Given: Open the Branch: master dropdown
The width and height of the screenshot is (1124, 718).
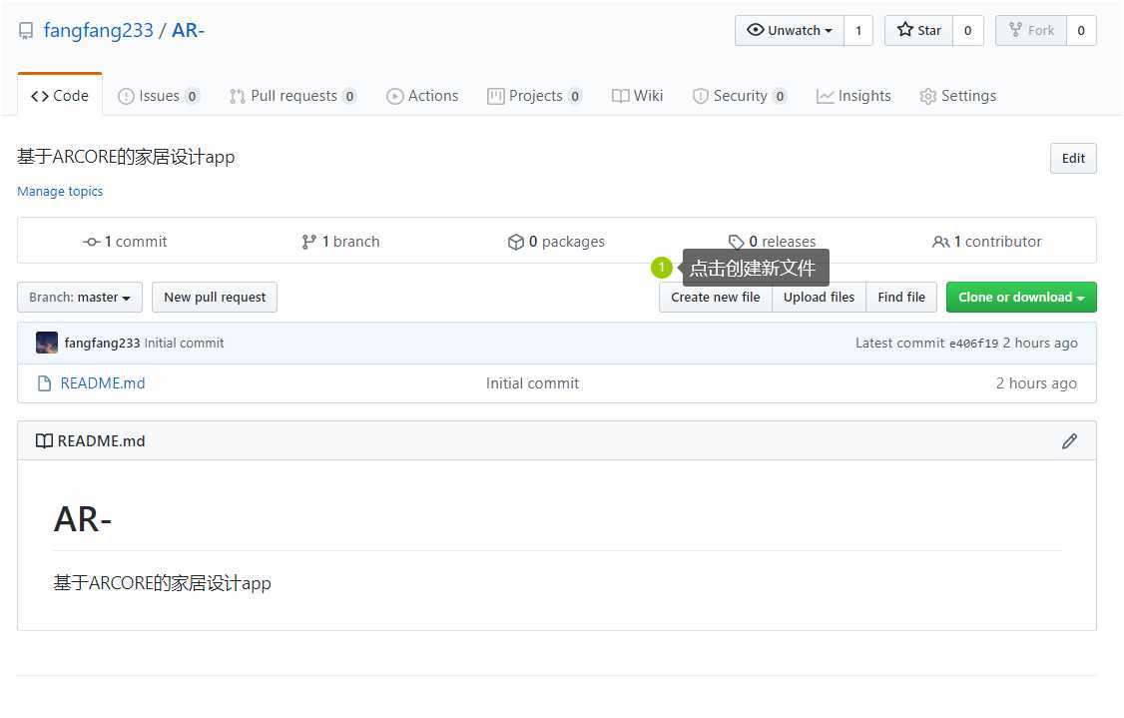Looking at the screenshot, I should [80, 297].
